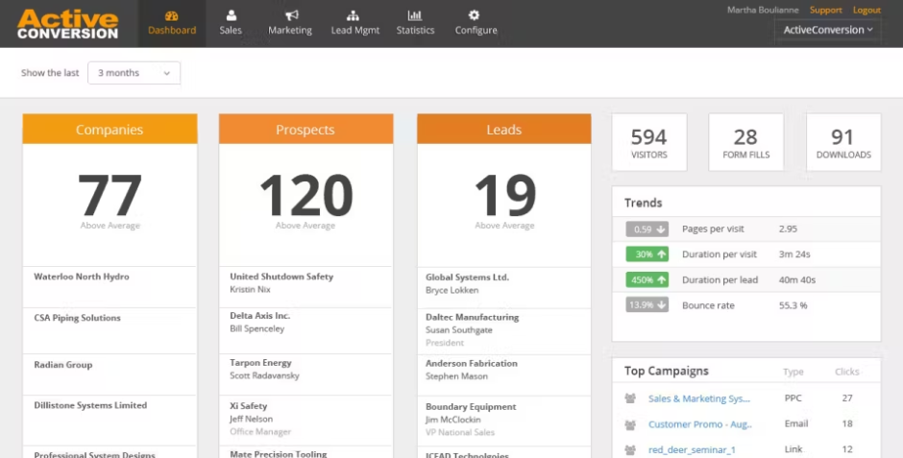Expand the '3 months' time range dropdown
The image size is (903, 458).
[x=134, y=73]
